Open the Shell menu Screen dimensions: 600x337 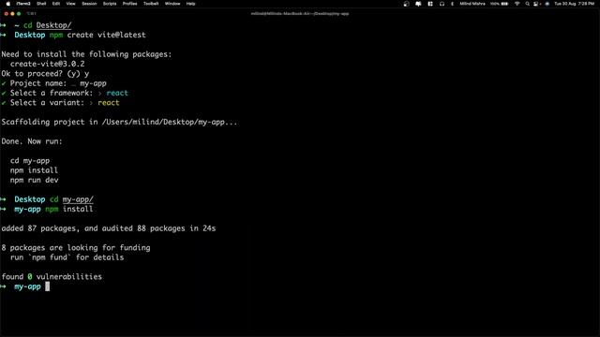click(41, 4)
